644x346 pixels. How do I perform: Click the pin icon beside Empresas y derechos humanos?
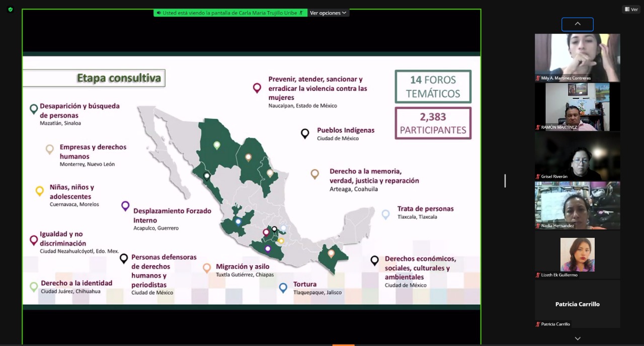pyautogui.click(x=49, y=149)
